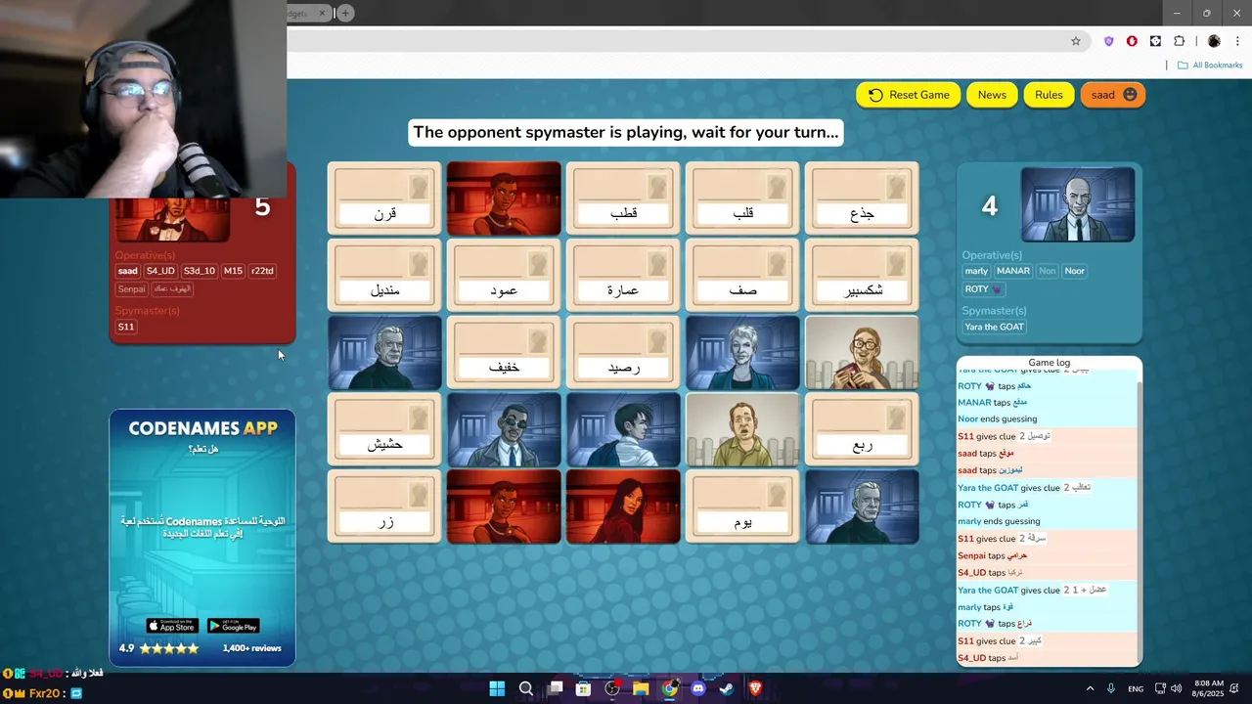Open the game Rules
The image size is (1252, 704).
tap(1049, 95)
